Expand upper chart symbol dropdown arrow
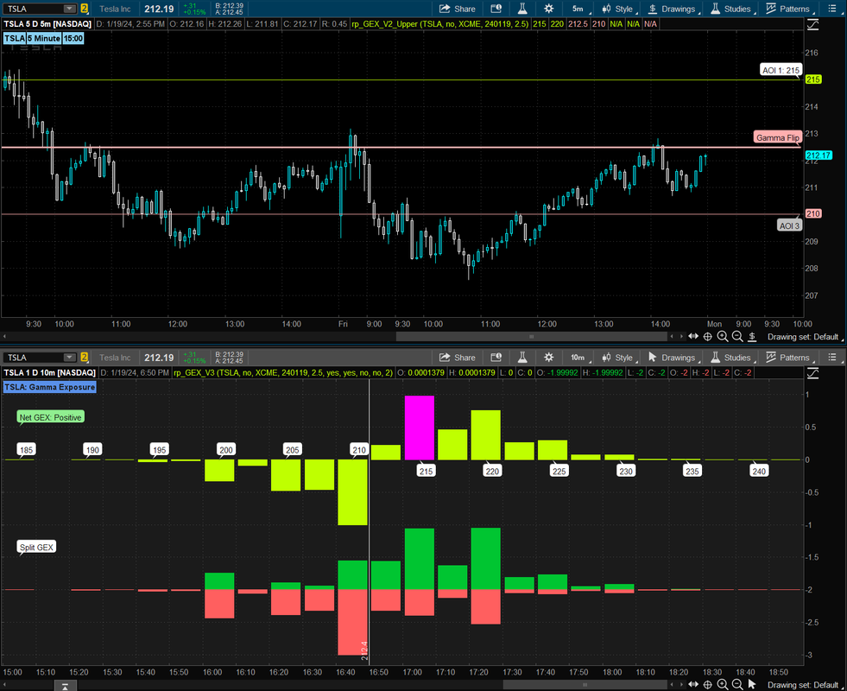This screenshot has height=691, width=847. [x=70, y=9]
